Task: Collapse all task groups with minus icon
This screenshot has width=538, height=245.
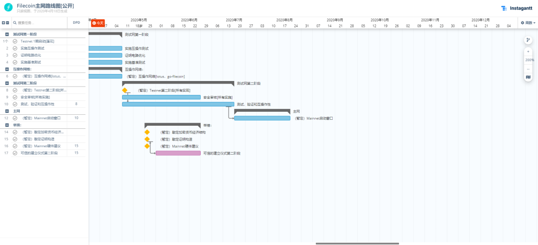Action: coord(8,23)
